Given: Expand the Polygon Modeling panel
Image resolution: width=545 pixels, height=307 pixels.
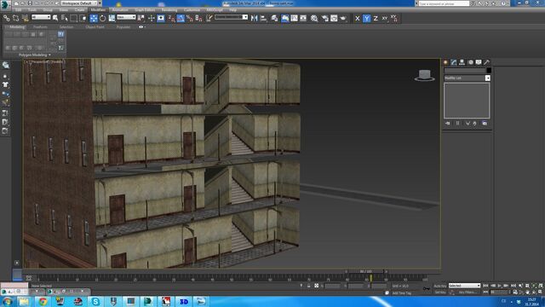Looking at the screenshot, I should 34,55.
